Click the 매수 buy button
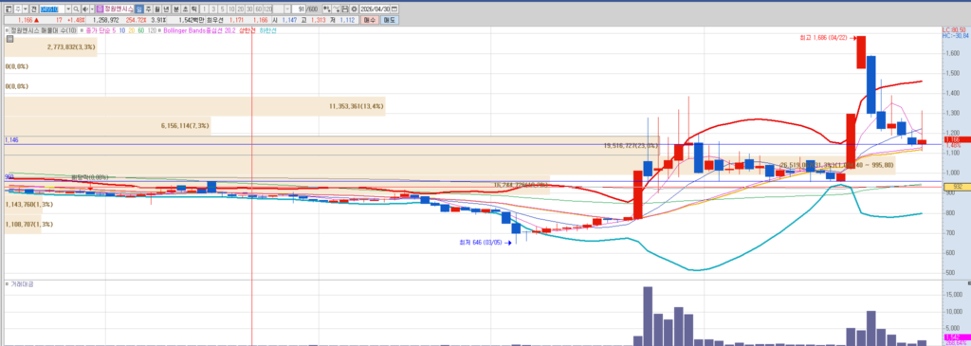The width and height of the screenshot is (971, 346). pyautogui.click(x=370, y=20)
